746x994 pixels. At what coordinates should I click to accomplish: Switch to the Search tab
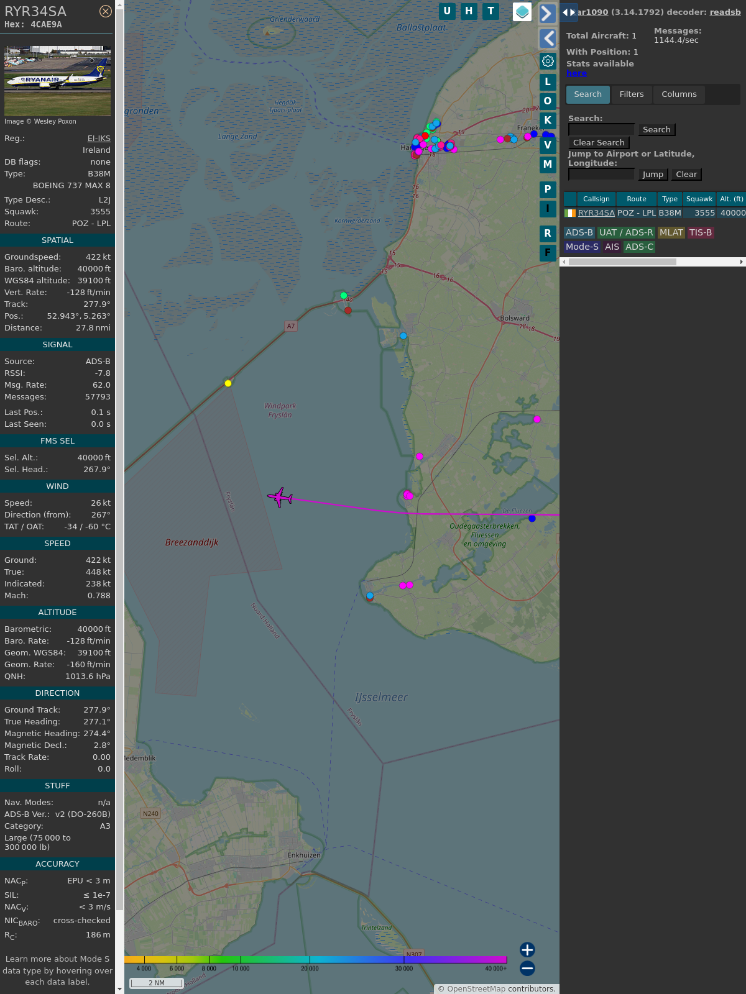point(587,94)
